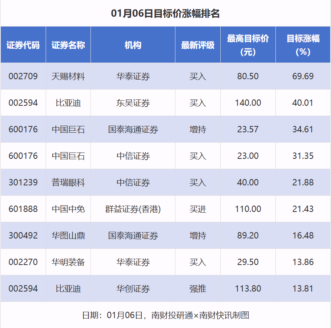Click the 天赐材料 stock name
The width and height of the screenshot is (331, 328).
click(x=68, y=76)
